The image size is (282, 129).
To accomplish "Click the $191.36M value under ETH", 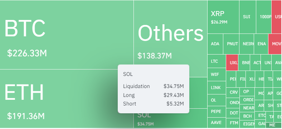I will point(26,116).
